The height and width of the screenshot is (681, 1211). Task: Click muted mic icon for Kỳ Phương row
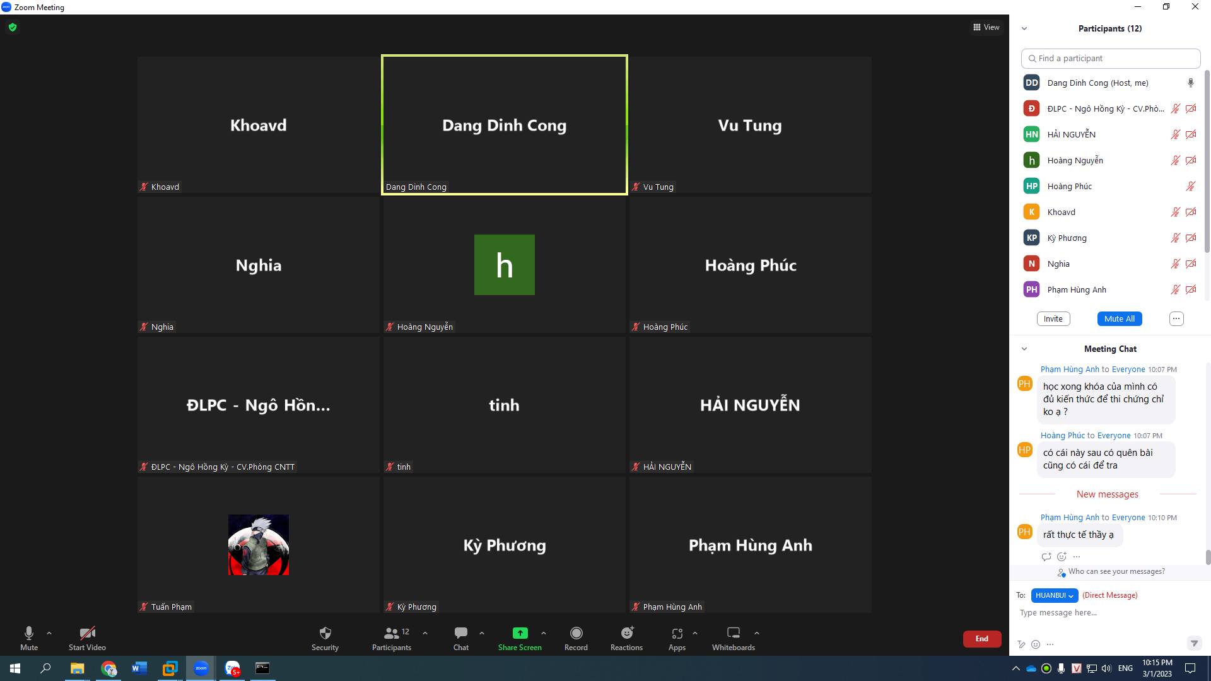(x=1176, y=238)
